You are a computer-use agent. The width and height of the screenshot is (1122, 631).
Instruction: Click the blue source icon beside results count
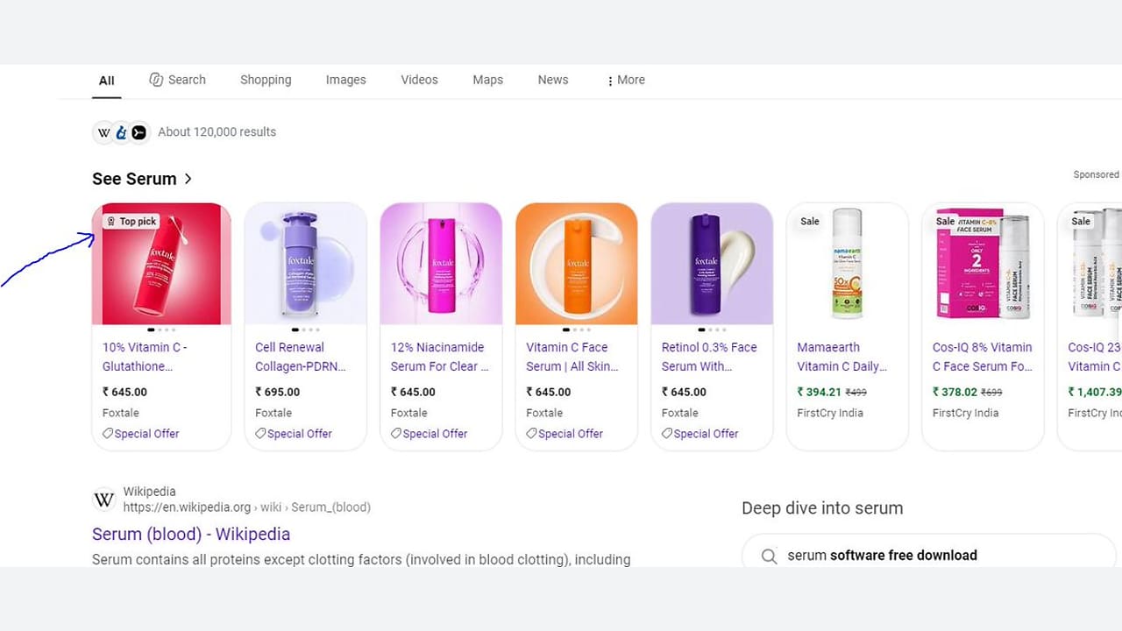(x=121, y=132)
